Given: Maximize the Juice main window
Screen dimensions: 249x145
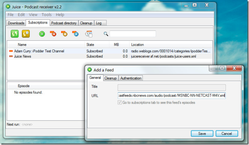Looking at the screenshot, I should [x=195, y=5].
